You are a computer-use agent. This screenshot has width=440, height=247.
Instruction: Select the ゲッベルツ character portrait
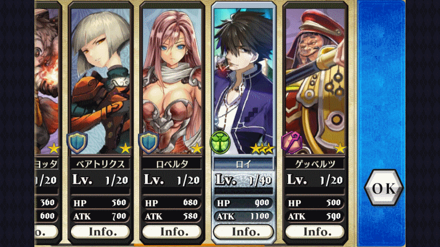pyautogui.click(x=315, y=81)
